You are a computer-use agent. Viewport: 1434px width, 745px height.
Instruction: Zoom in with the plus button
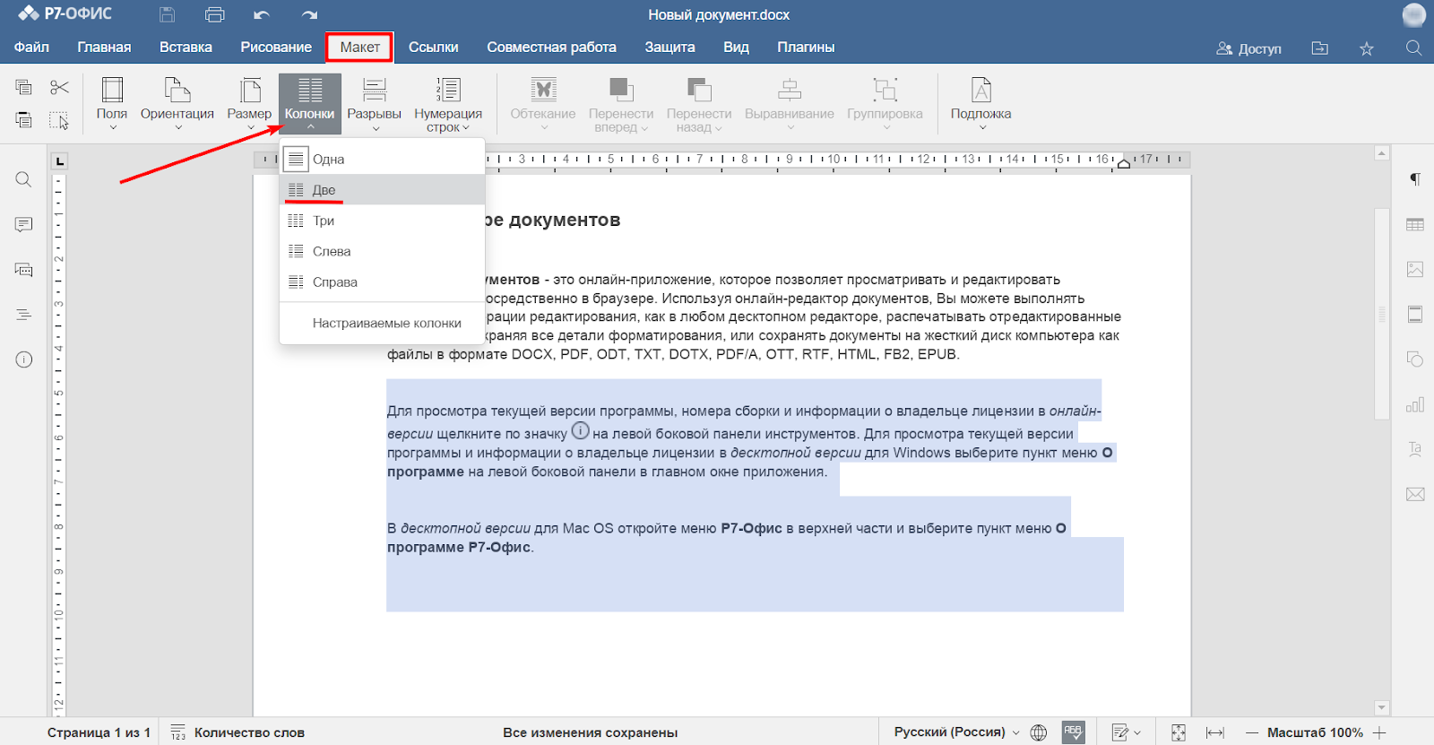(x=1379, y=732)
